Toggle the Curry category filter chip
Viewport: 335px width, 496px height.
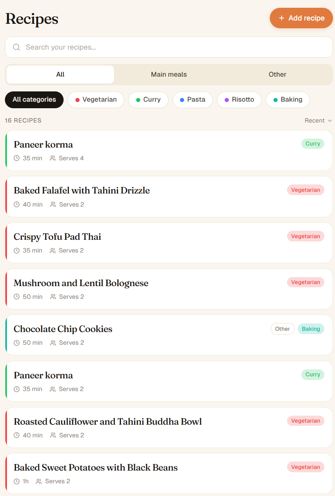pyautogui.click(x=148, y=100)
